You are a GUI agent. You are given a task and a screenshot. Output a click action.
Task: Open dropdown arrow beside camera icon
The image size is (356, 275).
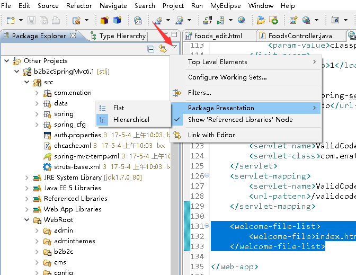[x=345, y=20]
